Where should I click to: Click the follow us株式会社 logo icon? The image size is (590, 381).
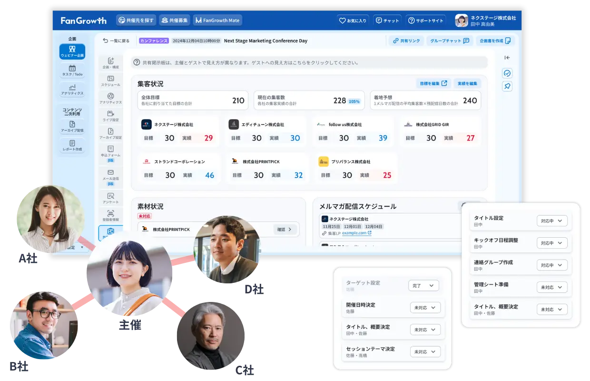click(321, 124)
